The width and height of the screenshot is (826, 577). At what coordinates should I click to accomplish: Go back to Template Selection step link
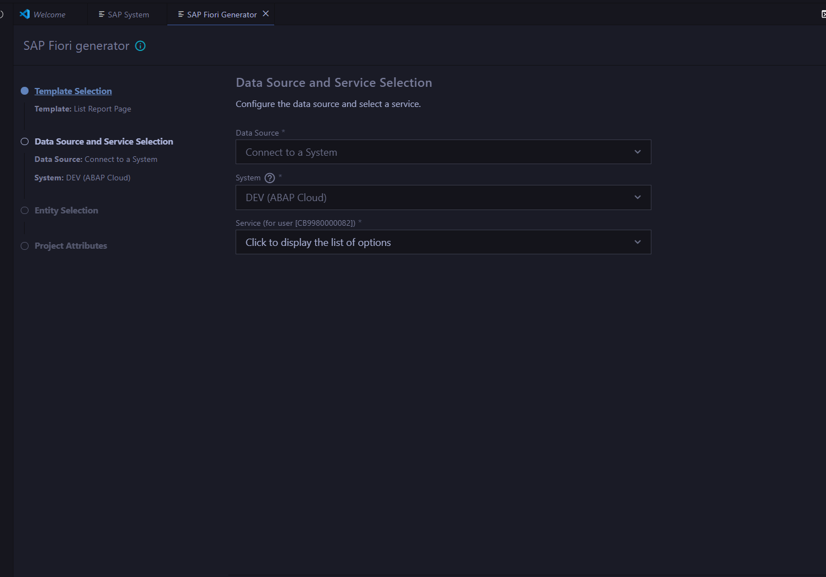(x=73, y=91)
